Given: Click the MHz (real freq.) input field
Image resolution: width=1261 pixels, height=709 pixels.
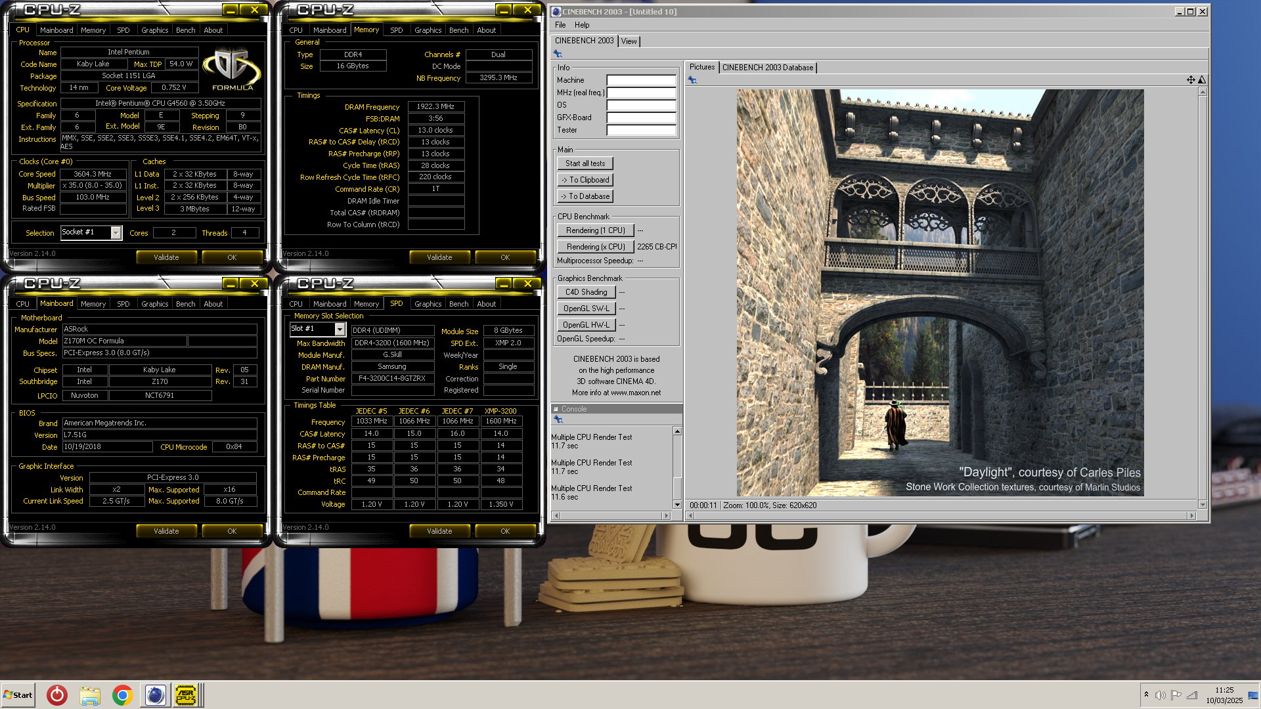Looking at the screenshot, I should pos(641,93).
